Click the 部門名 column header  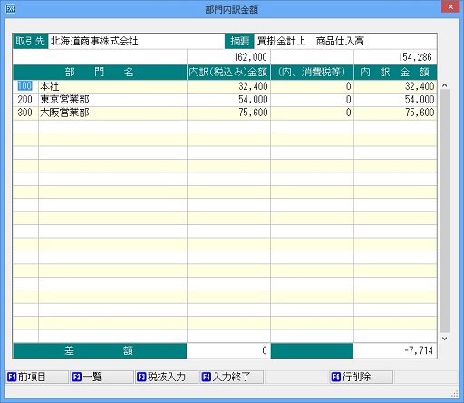[x=100, y=73]
